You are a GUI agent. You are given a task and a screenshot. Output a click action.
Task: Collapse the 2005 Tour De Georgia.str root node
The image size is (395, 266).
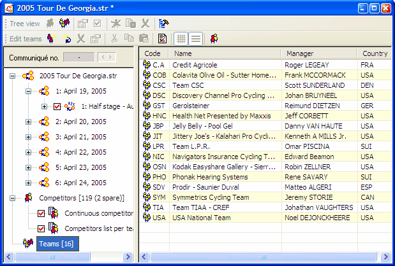[x=12, y=76]
